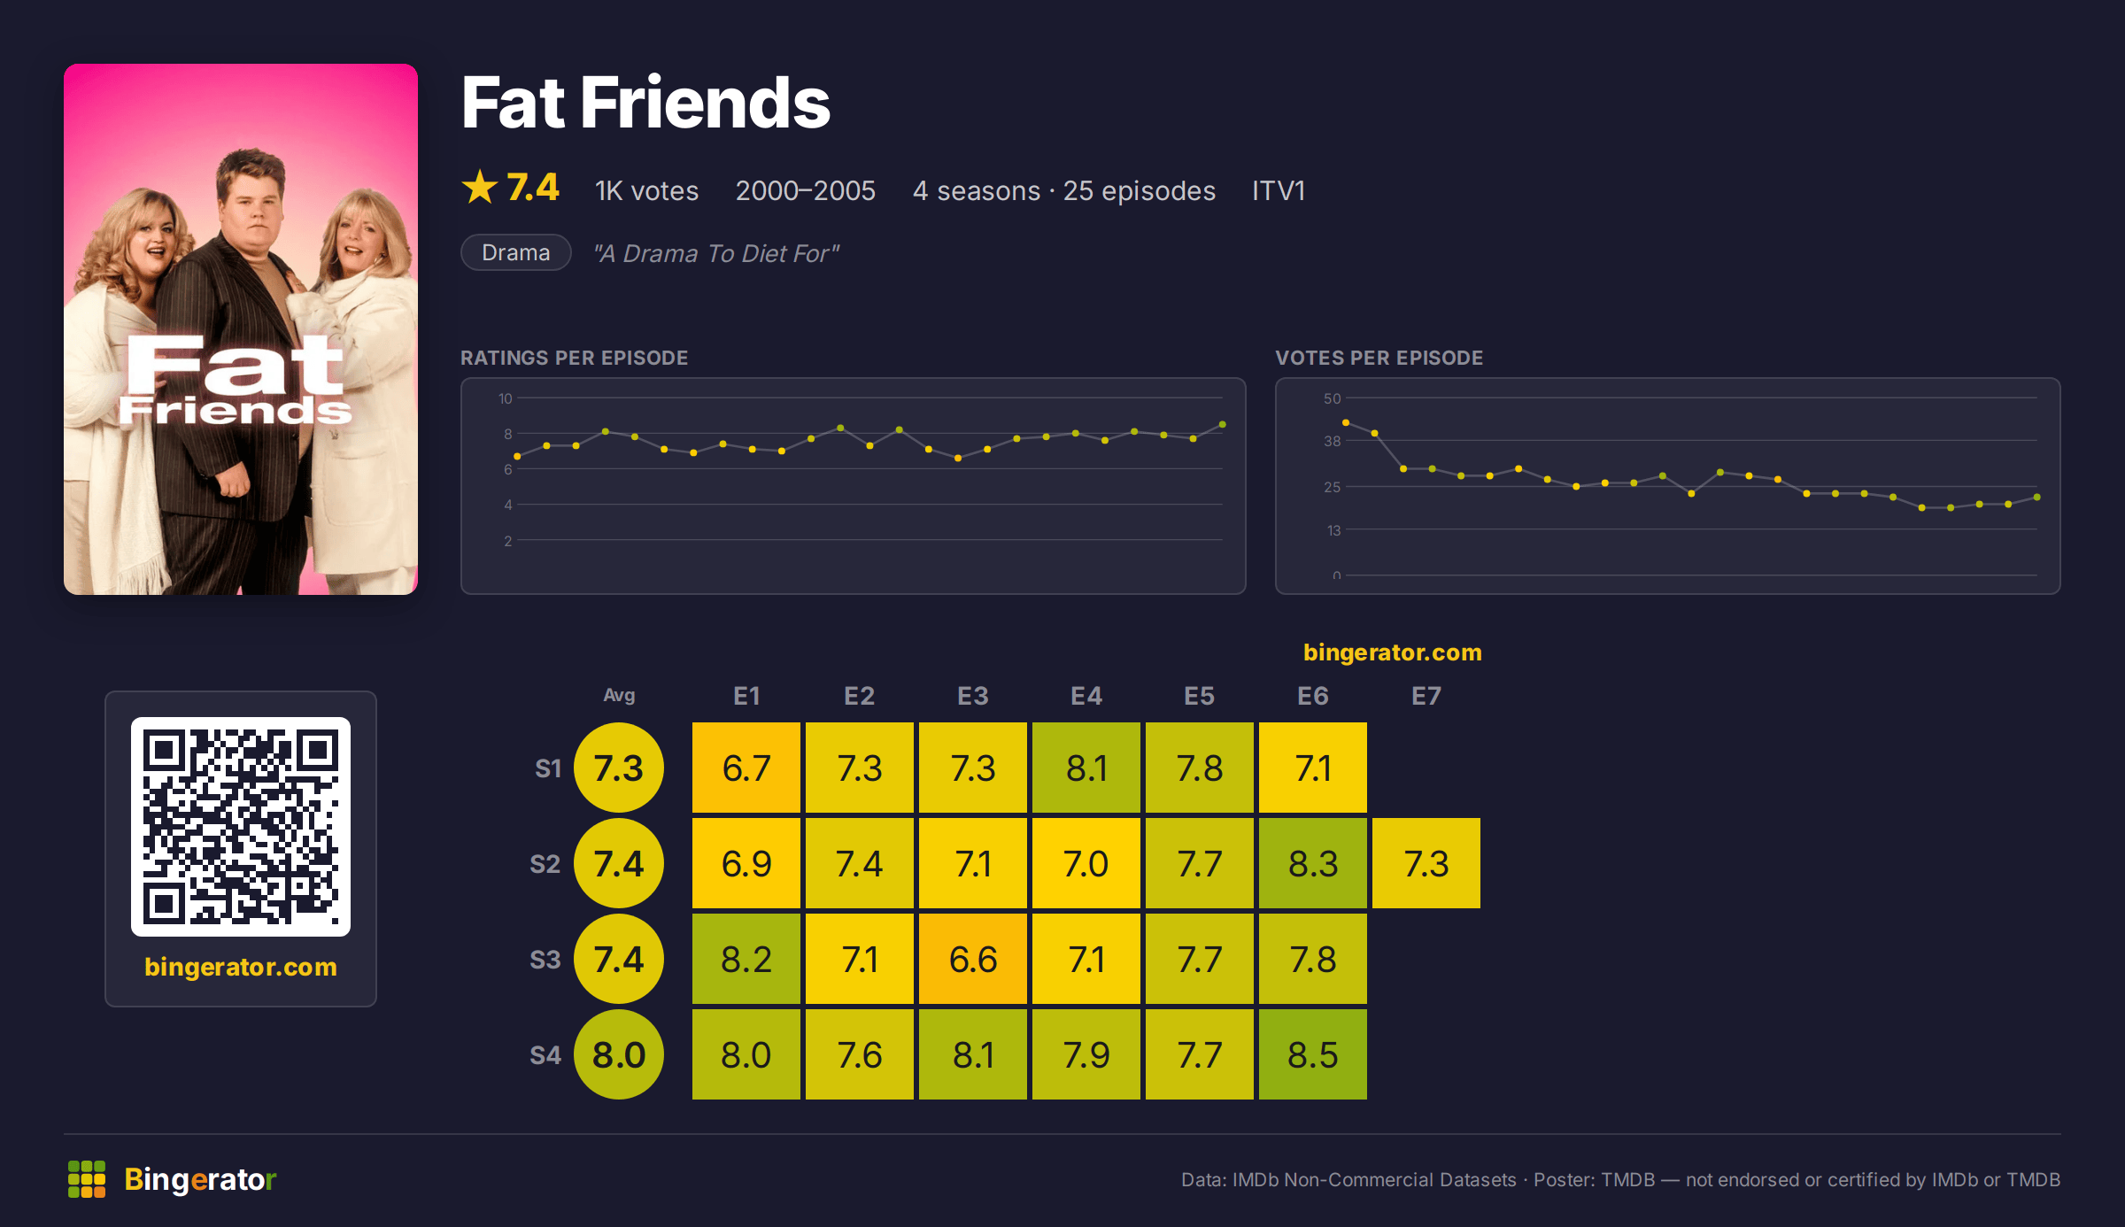This screenshot has width=2125, height=1227.
Task: Select season 2 episode 7 rated 7.3
Action: (1426, 863)
